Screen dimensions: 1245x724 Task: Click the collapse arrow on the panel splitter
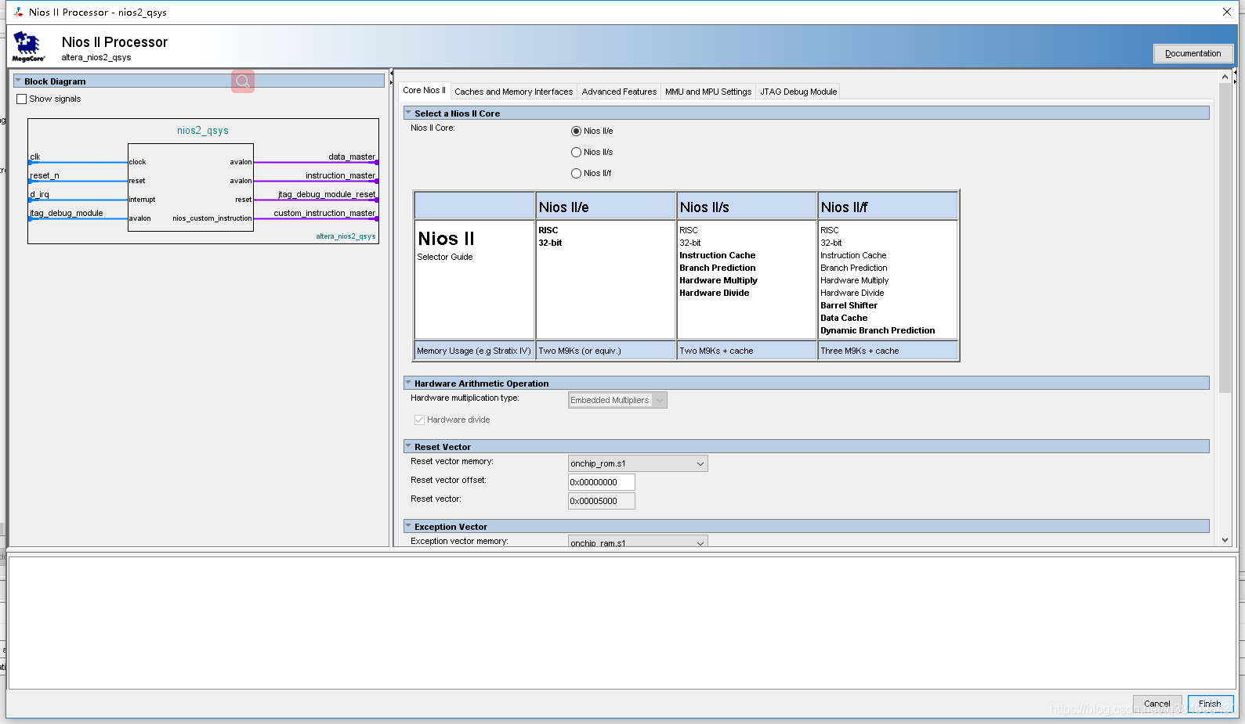tap(391, 73)
